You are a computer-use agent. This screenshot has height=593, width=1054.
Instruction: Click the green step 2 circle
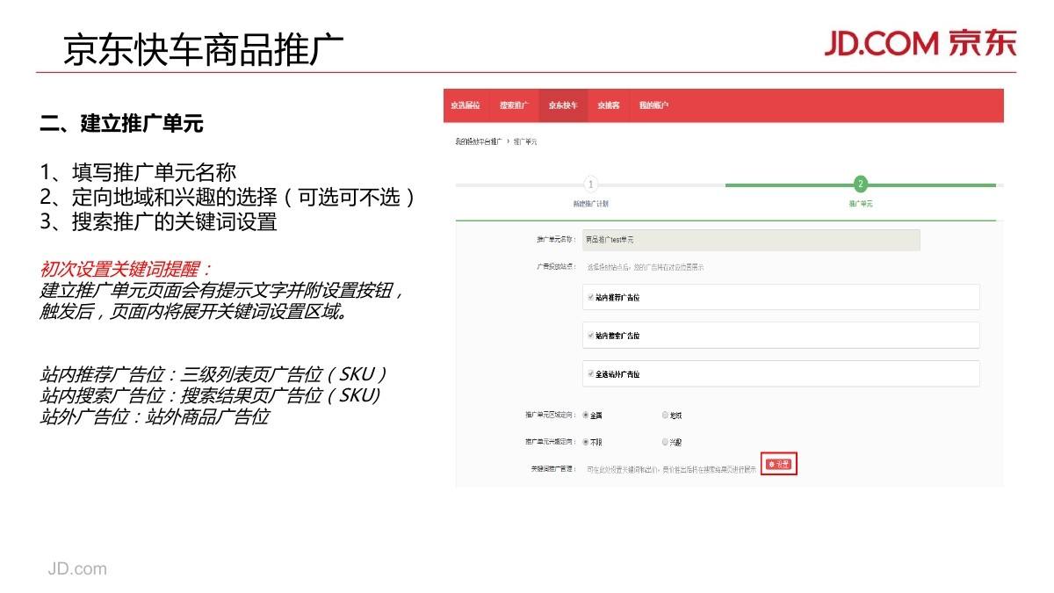click(x=861, y=184)
